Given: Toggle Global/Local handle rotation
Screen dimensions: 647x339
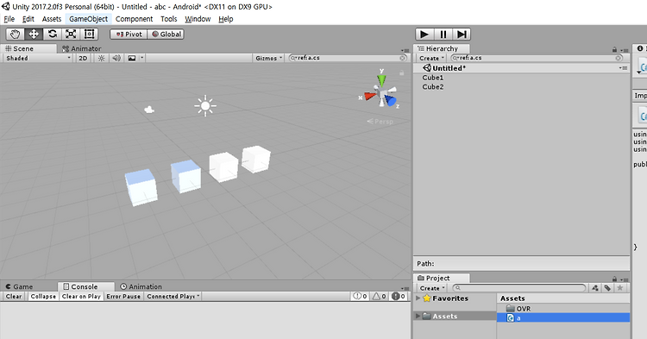Looking at the screenshot, I should [x=166, y=35].
